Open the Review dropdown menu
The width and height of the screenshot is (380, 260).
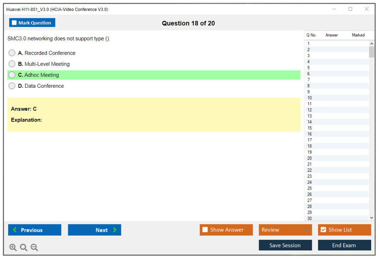[x=285, y=230]
